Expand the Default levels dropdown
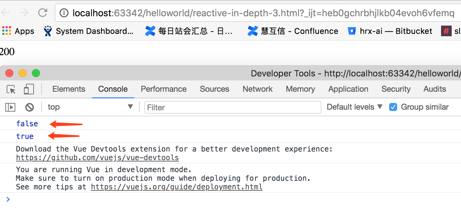The width and height of the screenshot is (461, 210). 355,107
